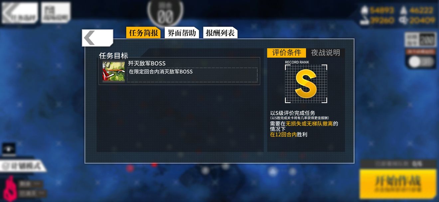Toggle the eye visibility icon on left edge
The width and height of the screenshot is (439, 202).
pos(9,148)
